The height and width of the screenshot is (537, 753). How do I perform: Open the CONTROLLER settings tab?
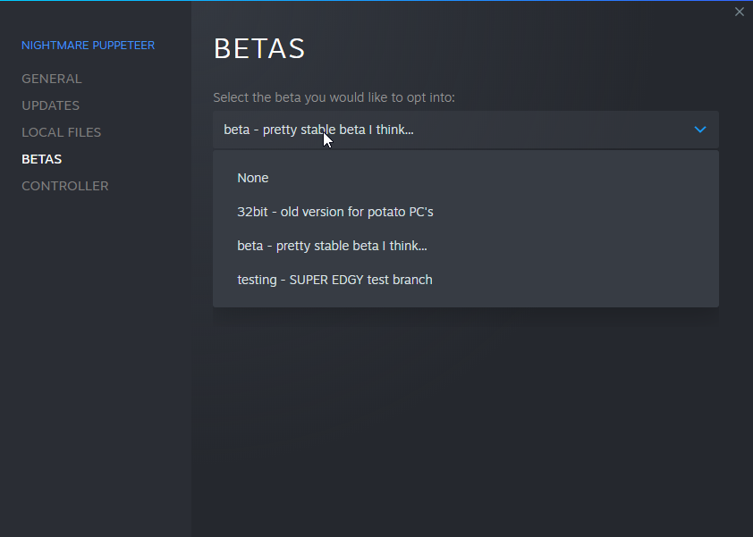64,186
